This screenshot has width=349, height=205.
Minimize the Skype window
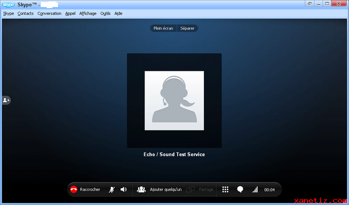pyautogui.click(x=318, y=3)
